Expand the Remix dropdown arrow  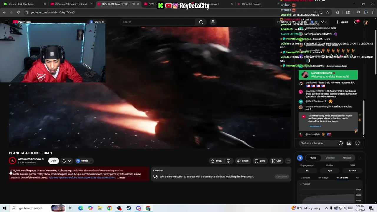coord(91,161)
